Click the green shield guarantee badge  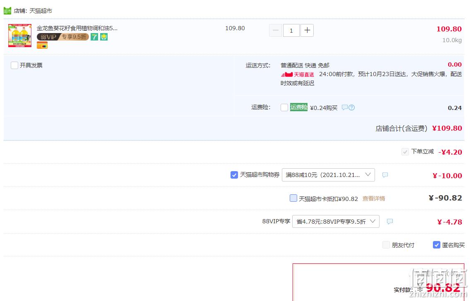tap(104, 37)
